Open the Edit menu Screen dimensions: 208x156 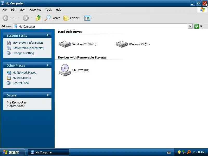(x=13, y=10)
